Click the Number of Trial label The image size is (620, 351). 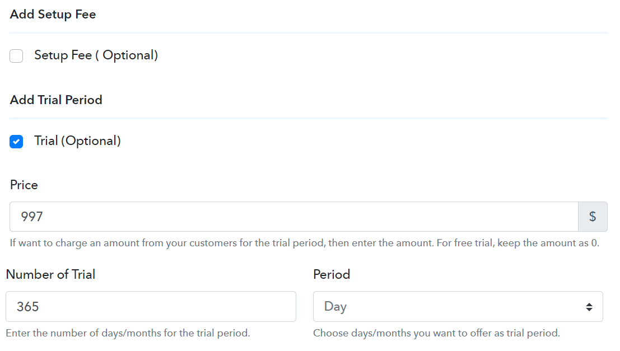pos(50,274)
